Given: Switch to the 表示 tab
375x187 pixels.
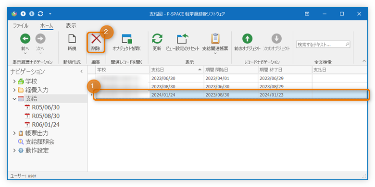Looking at the screenshot, I should (x=71, y=25).
